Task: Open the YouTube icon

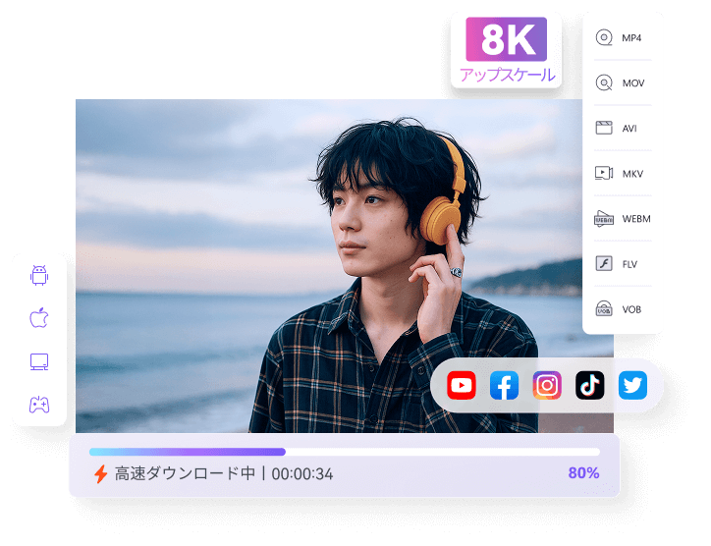Action: (x=462, y=386)
